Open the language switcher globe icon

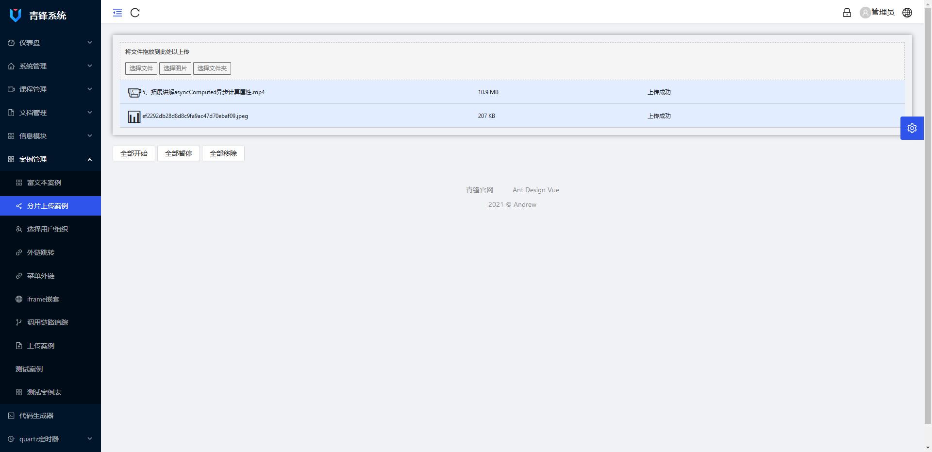907,13
